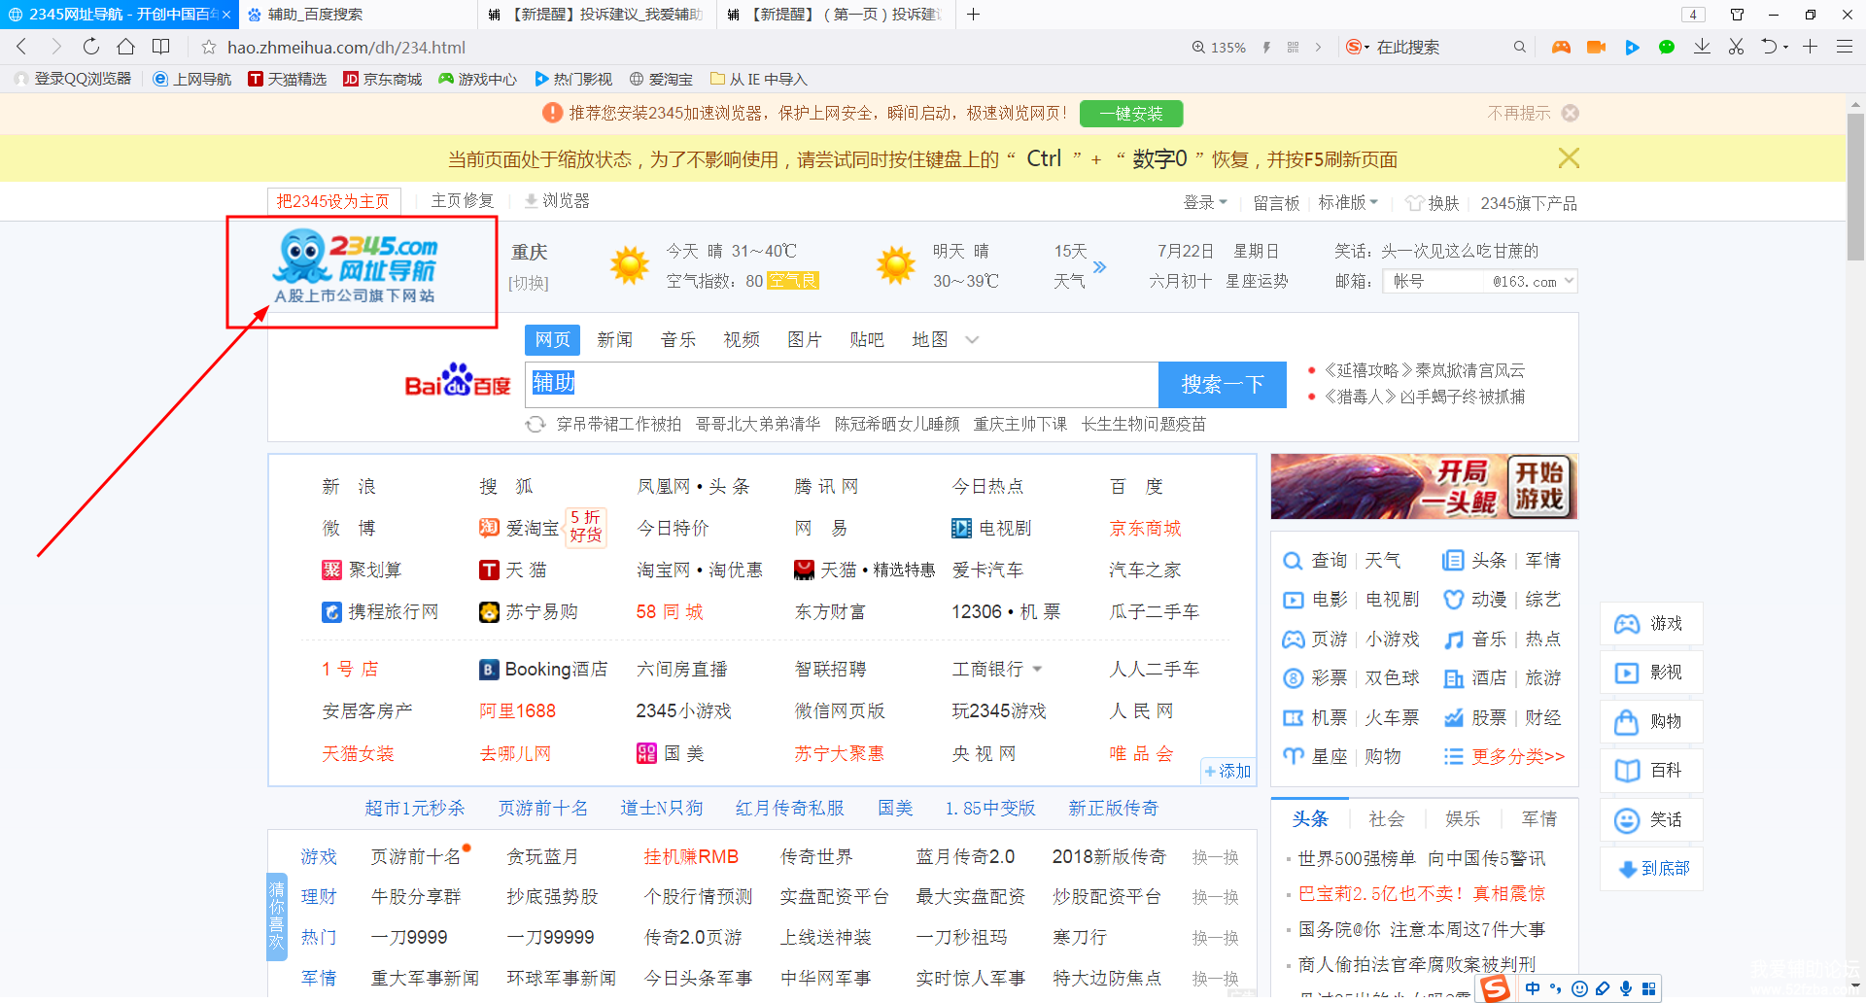Click 换一换 in the 游戏 row
This screenshot has height=1003, width=1866.
(1216, 857)
